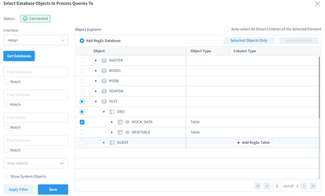Click the DBO schema icon
This screenshot has width=325, height=196.
point(112,112)
